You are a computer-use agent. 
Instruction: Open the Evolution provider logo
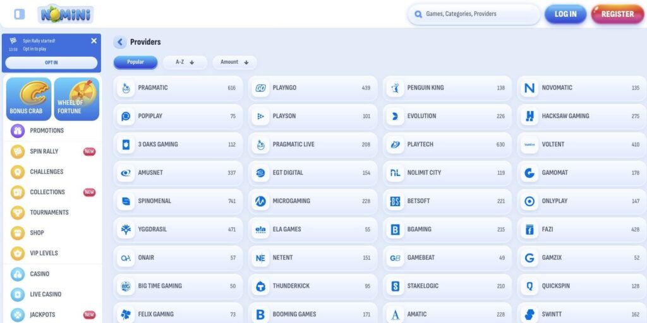[396, 116]
